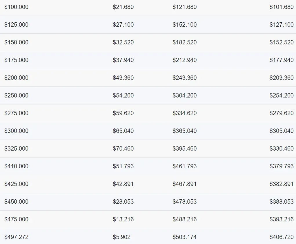Select the $59.620 value

[123, 113]
